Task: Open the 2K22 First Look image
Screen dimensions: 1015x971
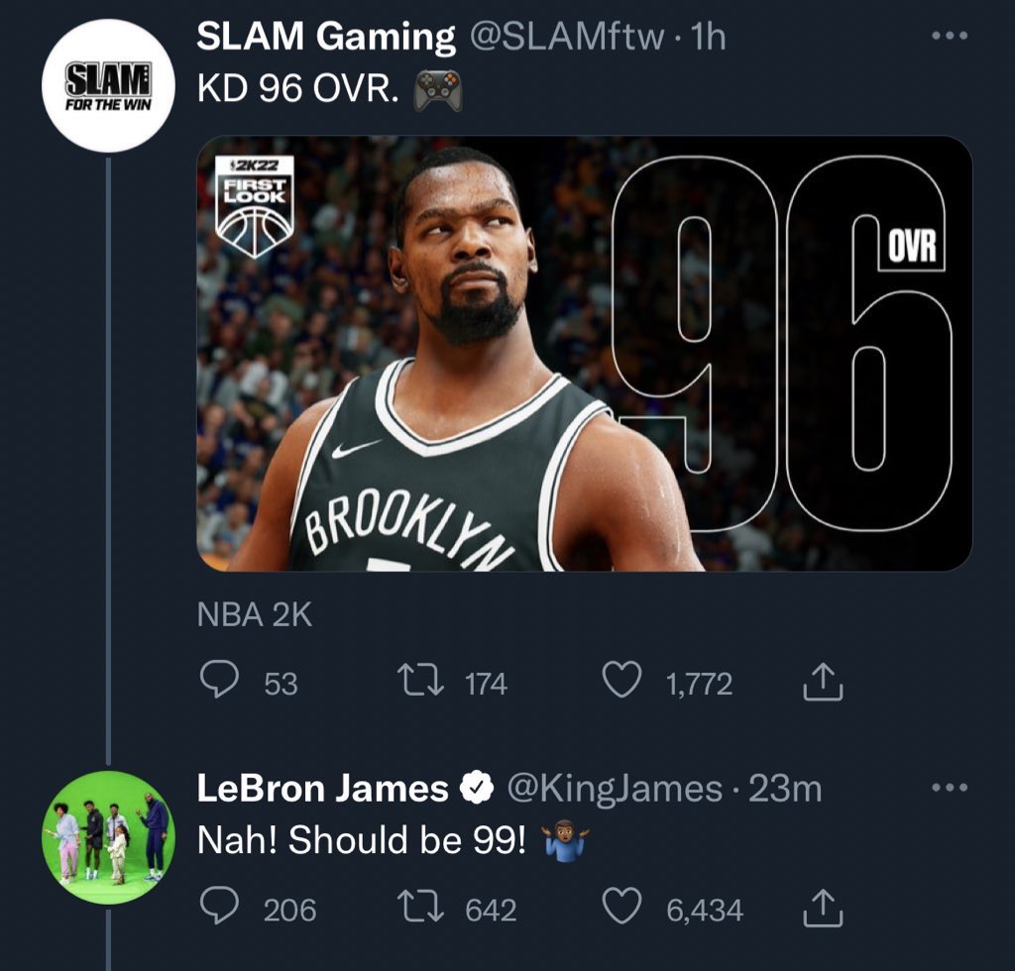Action: [x=584, y=354]
